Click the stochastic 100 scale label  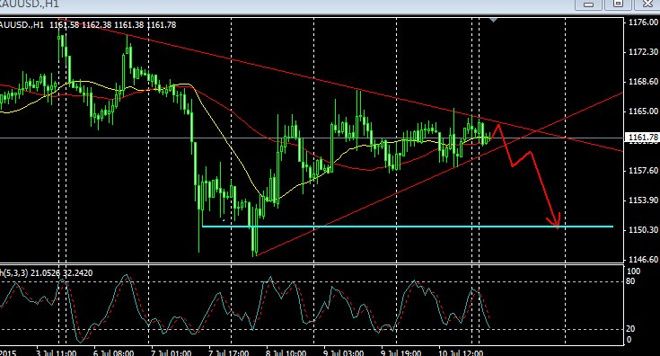click(633, 271)
